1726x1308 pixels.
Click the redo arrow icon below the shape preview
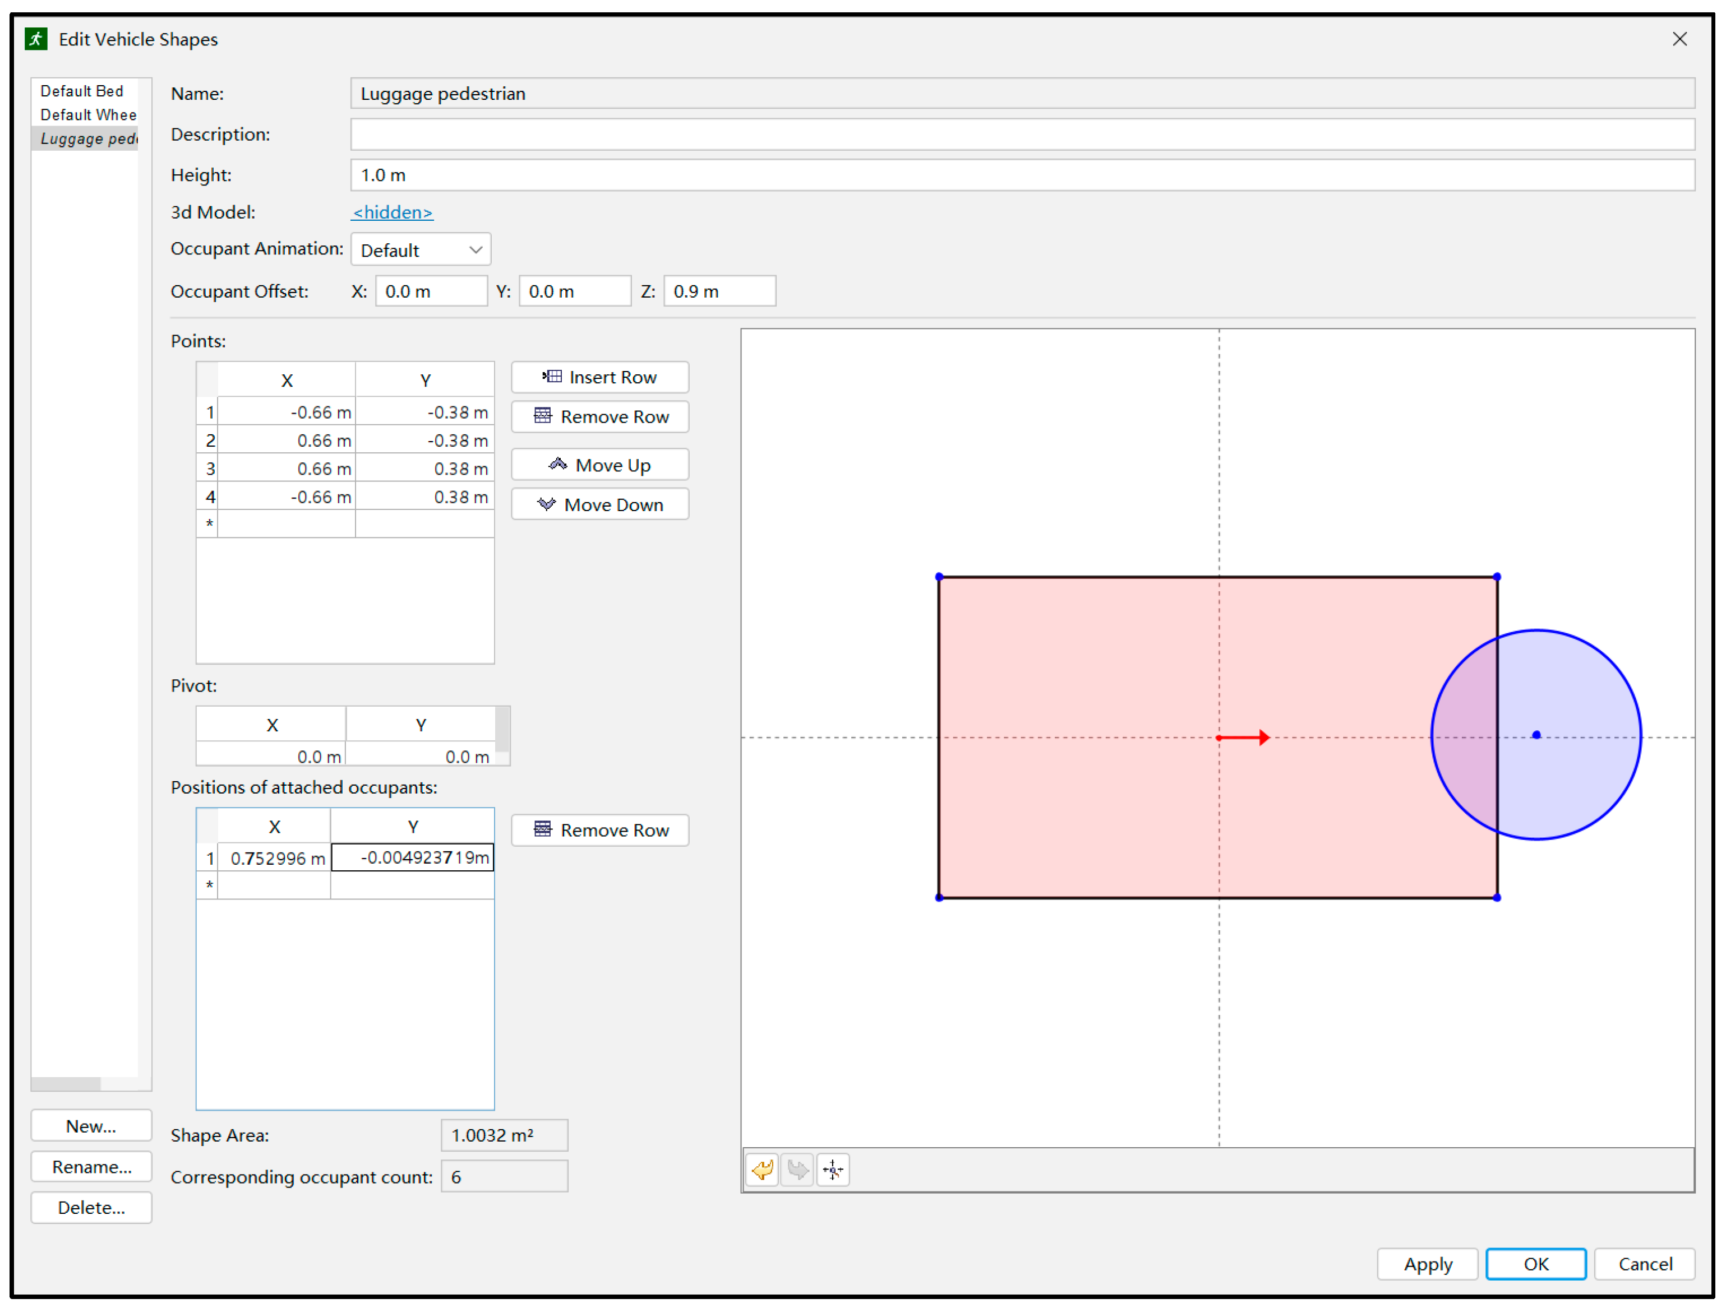pyautogui.click(x=797, y=1169)
